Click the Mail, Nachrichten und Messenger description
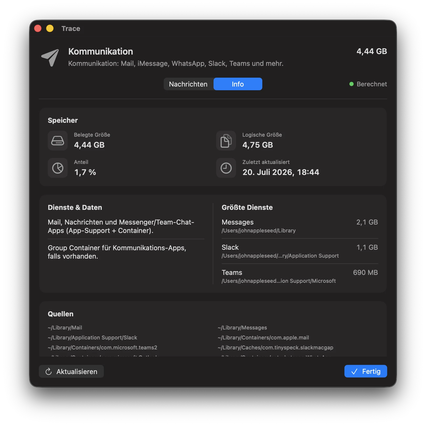This screenshot has height=426, width=426. 121,226
